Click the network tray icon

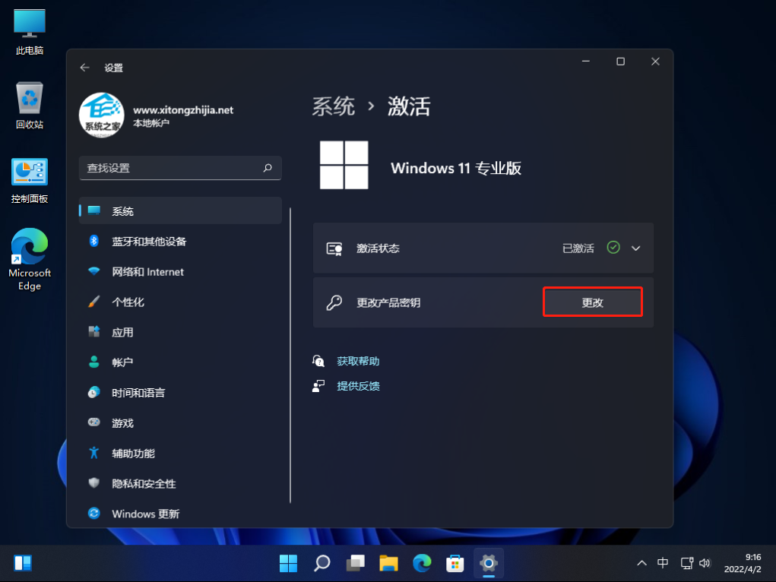point(687,563)
